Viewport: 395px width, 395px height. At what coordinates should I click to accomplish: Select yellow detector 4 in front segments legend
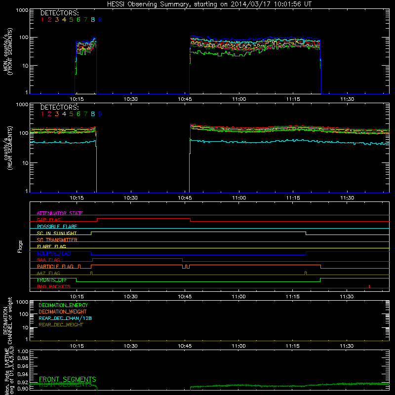point(64,20)
